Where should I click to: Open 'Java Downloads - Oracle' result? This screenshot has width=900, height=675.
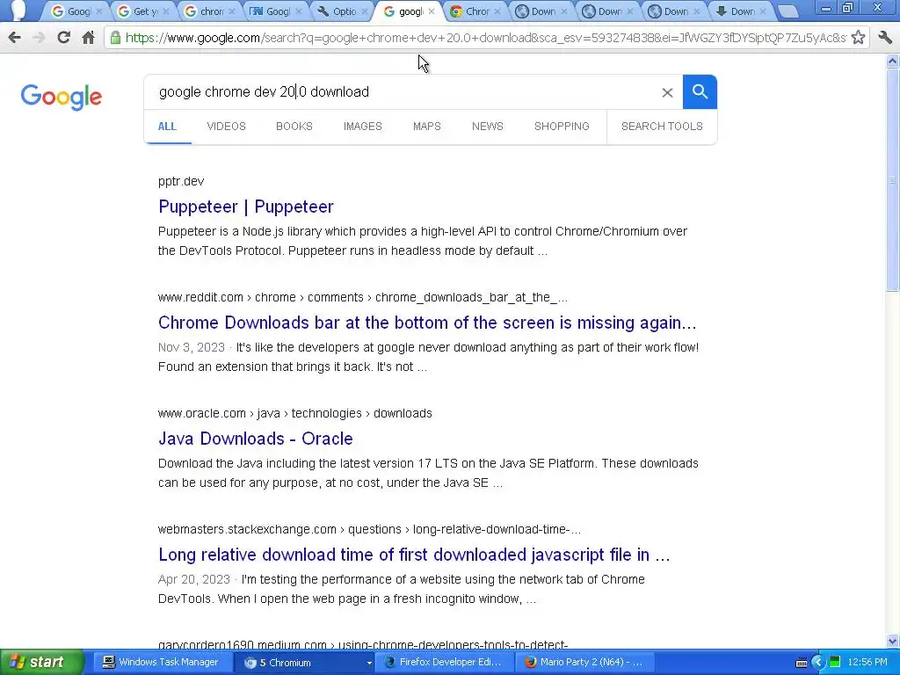(256, 439)
